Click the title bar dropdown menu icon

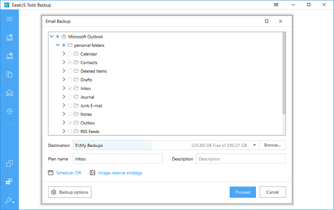tap(276, 6)
